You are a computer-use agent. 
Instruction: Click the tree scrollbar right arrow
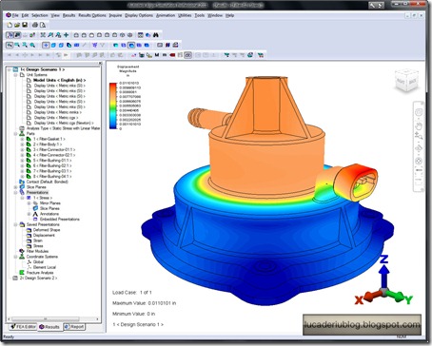[x=98, y=318]
